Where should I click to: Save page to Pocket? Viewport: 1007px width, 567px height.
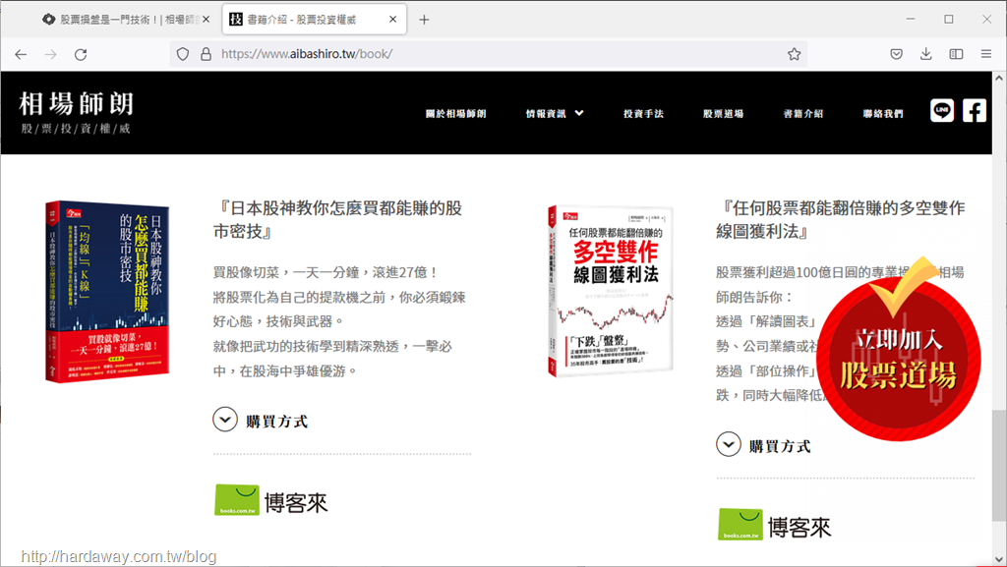pos(897,54)
